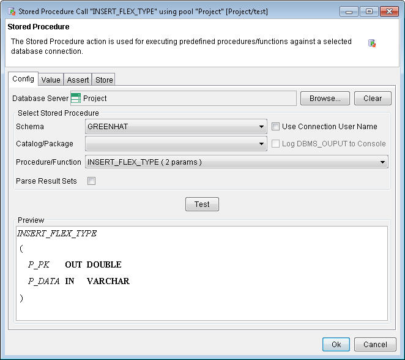The height and width of the screenshot is (360, 405).
Task: Click the stored procedure icon in the title bar
Action: click(12, 12)
